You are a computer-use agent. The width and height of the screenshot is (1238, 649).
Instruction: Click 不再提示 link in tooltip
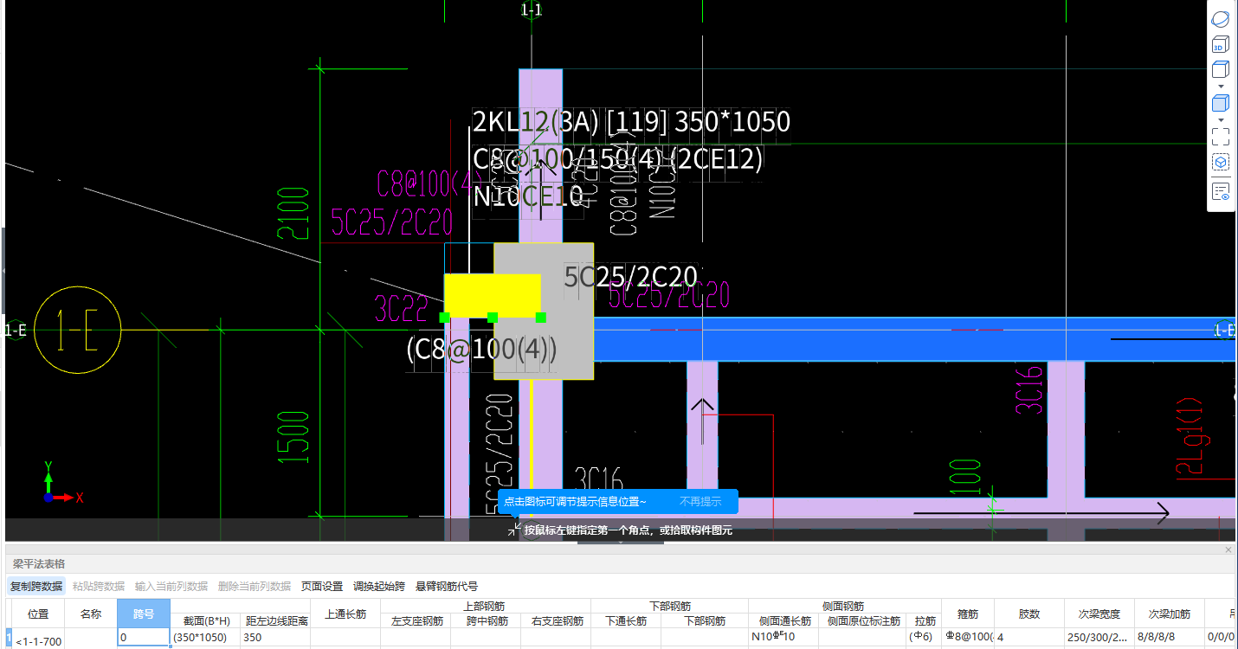click(x=700, y=502)
